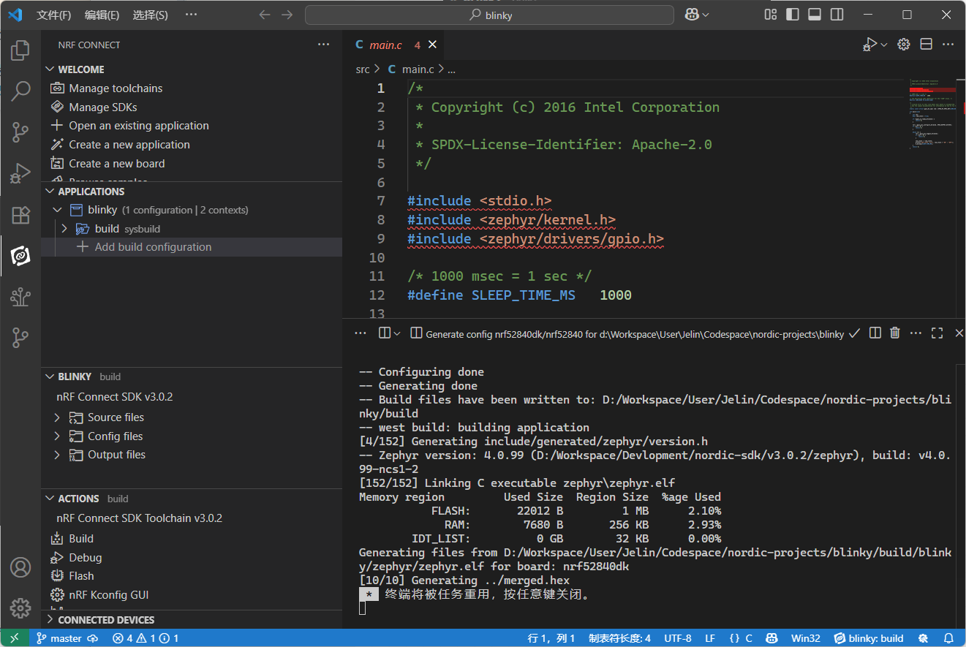Screen dimensions: 966x647
Task: Toggle the primary side bar layout button
Action: [x=792, y=15]
